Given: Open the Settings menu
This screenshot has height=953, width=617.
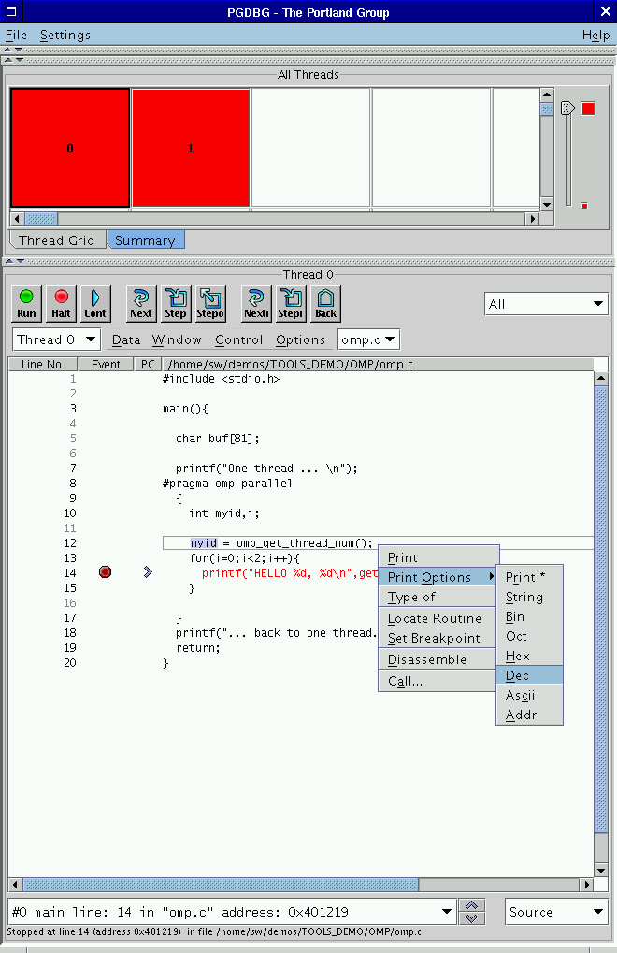Looking at the screenshot, I should pos(65,35).
